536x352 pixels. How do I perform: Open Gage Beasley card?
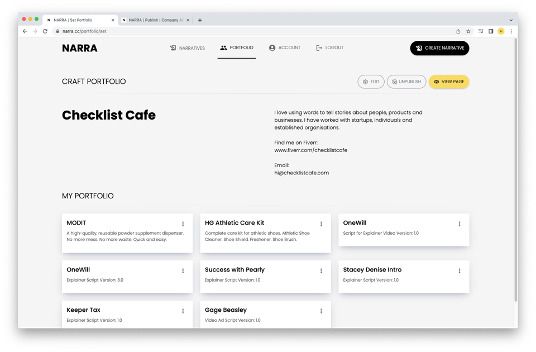pyautogui.click(x=265, y=315)
